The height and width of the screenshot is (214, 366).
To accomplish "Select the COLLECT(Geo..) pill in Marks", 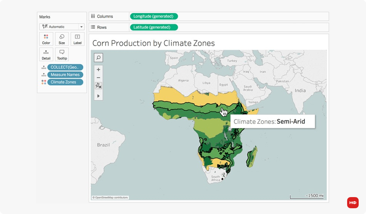I will tap(65, 67).
